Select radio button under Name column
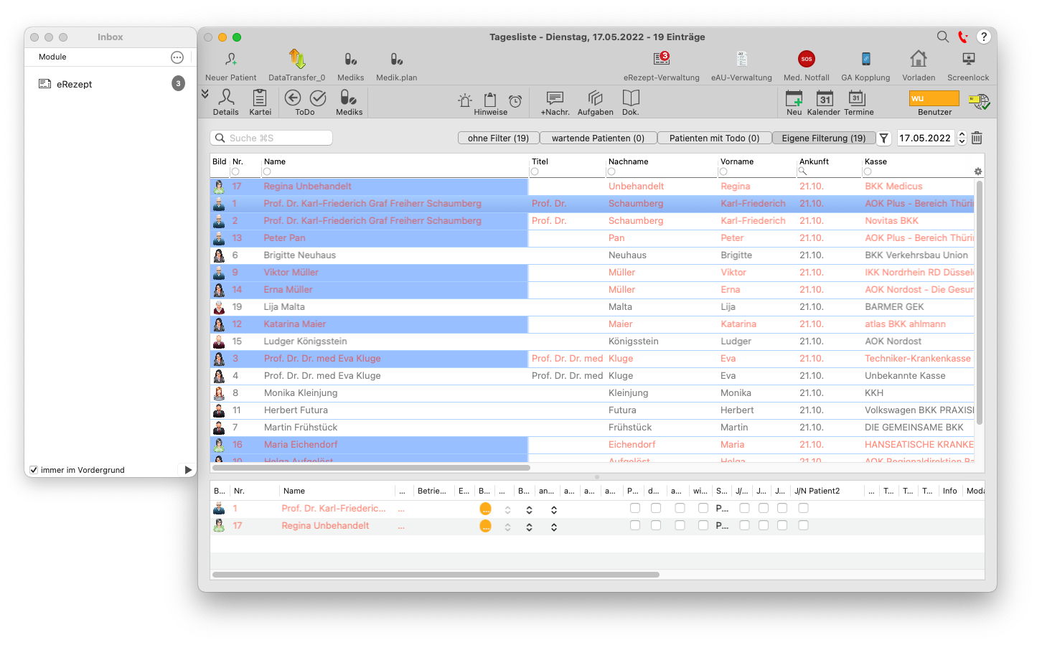This screenshot has width=1037, height=645. tap(267, 171)
